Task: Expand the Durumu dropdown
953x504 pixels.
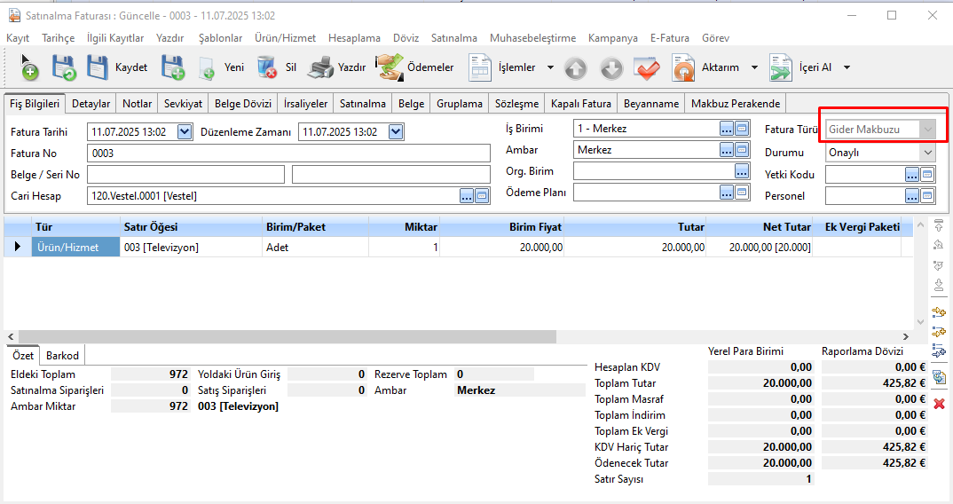Action: 928,152
